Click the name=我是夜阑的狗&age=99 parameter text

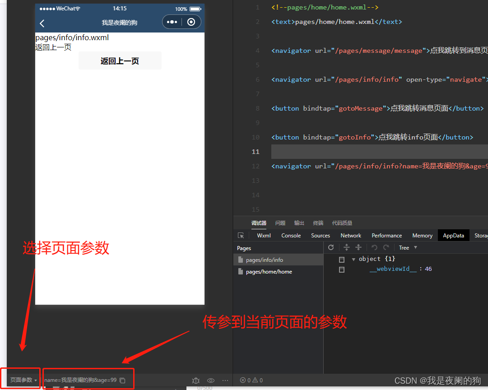tap(80, 380)
